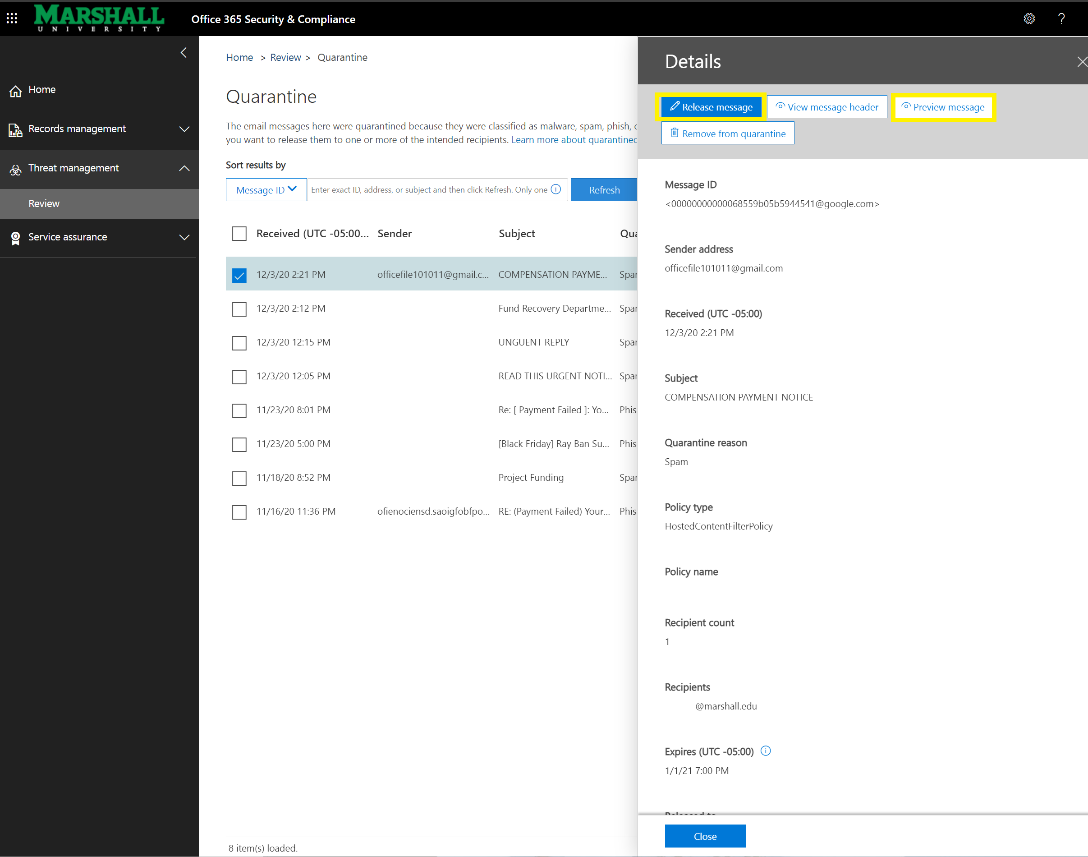This screenshot has width=1088, height=857.
Task: Open the Message ID sort dropdown
Action: (x=266, y=189)
